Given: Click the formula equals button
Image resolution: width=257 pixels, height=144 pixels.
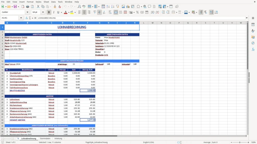Looking at the screenshot, I should point(35,18).
